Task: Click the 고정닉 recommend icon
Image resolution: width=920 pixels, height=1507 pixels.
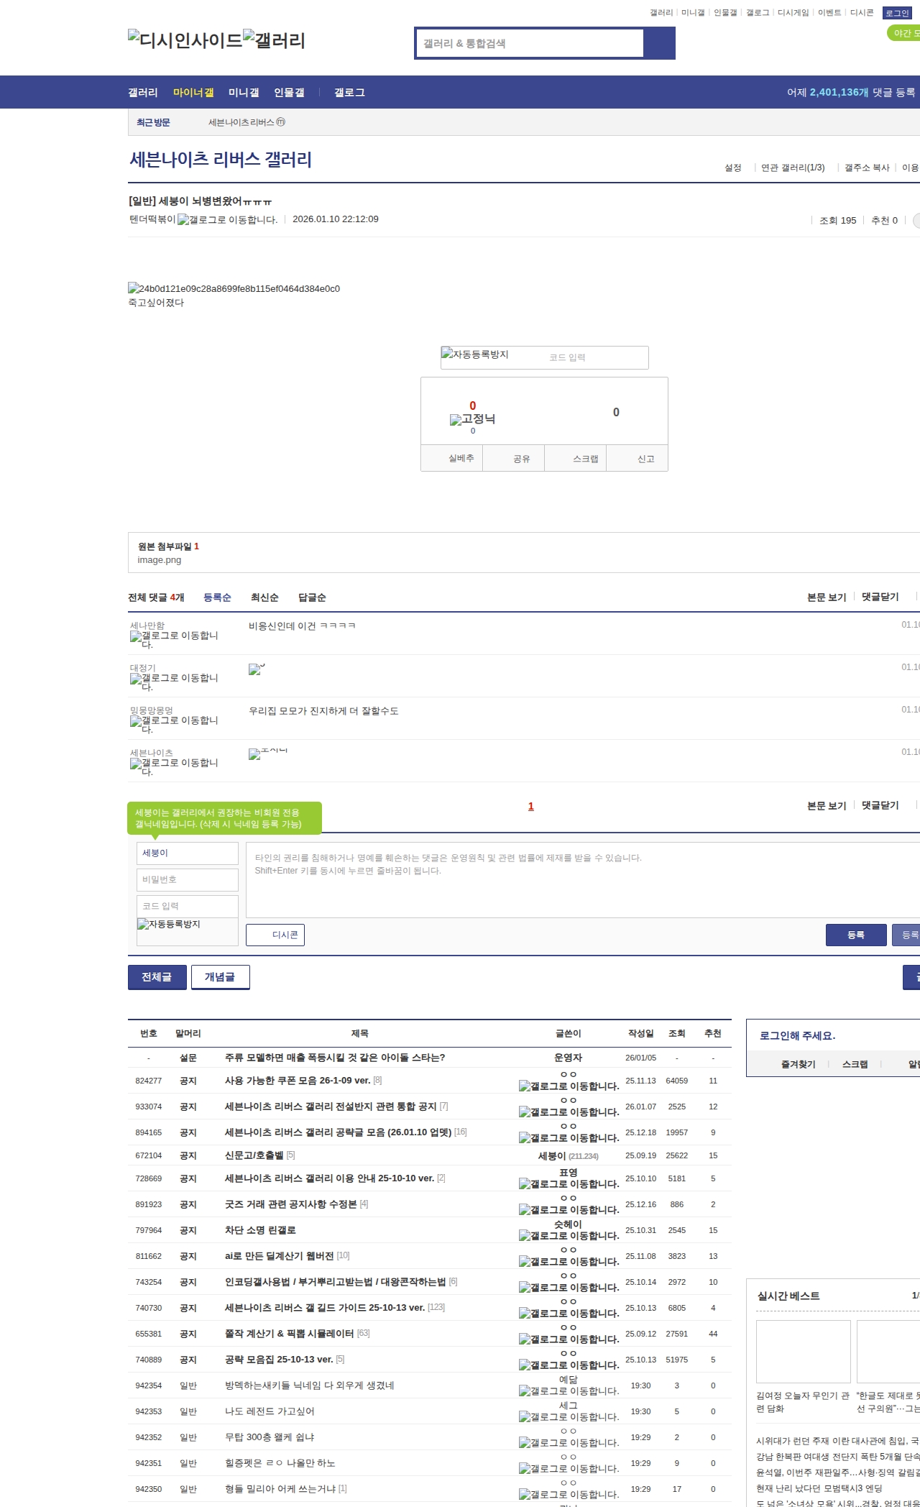Action: coord(472,419)
